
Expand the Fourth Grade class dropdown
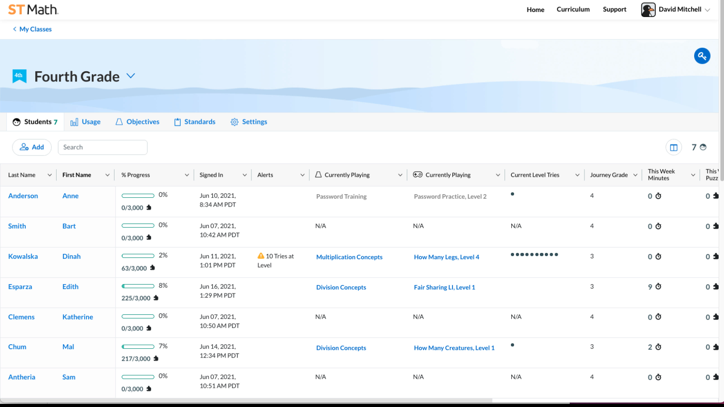(131, 76)
